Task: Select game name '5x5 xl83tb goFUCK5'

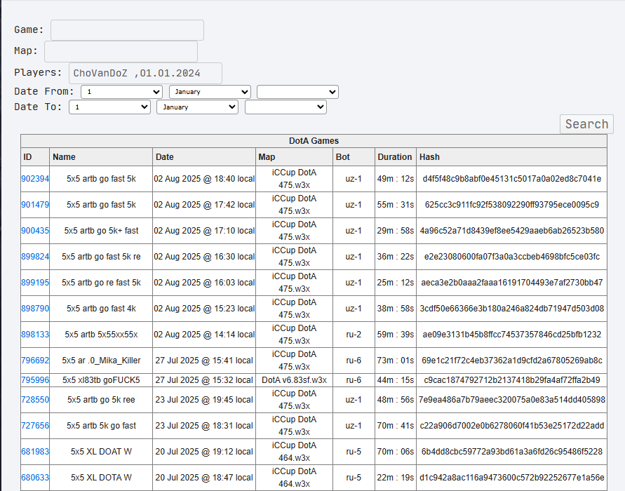Action: tap(101, 379)
